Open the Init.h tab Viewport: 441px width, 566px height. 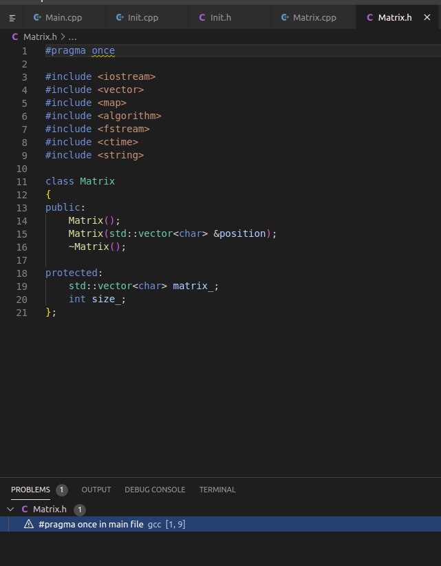[229, 17]
